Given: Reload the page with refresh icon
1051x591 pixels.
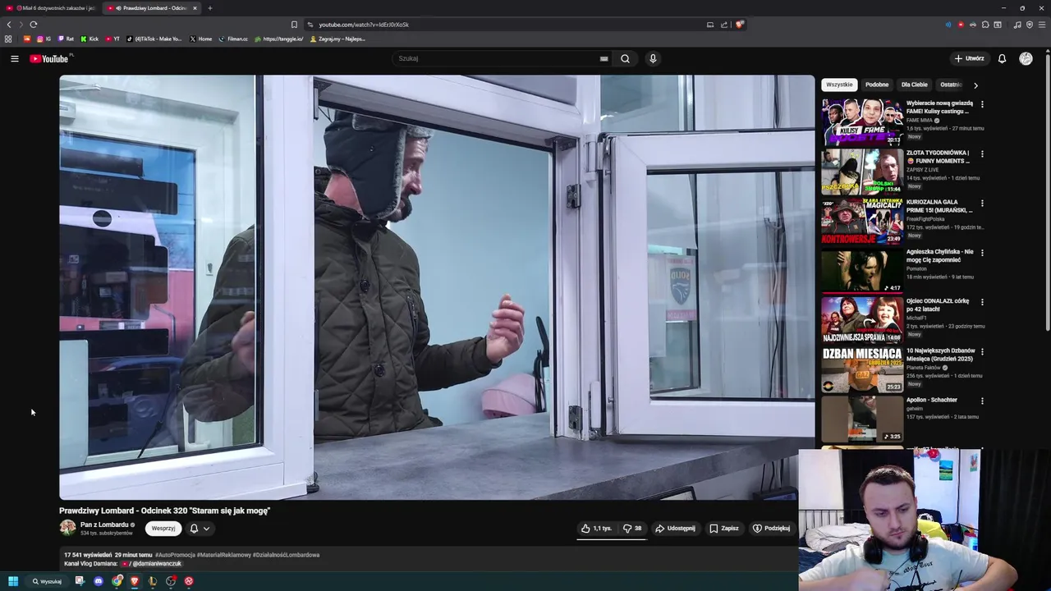Looking at the screenshot, I should (33, 25).
